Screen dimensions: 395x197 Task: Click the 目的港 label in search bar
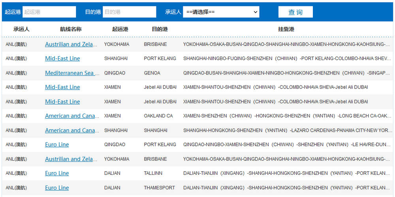point(93,12)
